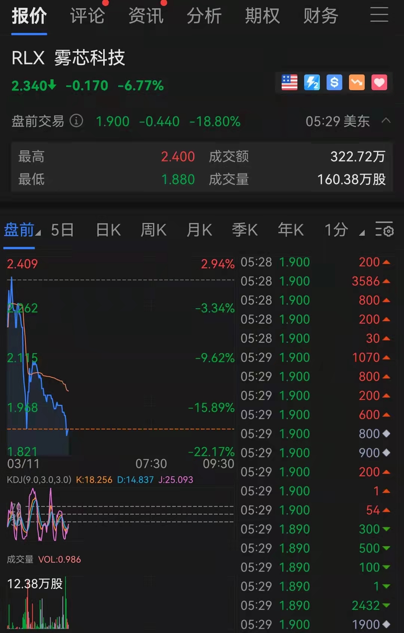Tap the US flag market icon
404x633 pixels.
coord(289,82)
